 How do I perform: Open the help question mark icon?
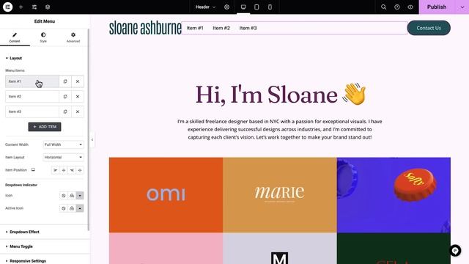(397, 7)
